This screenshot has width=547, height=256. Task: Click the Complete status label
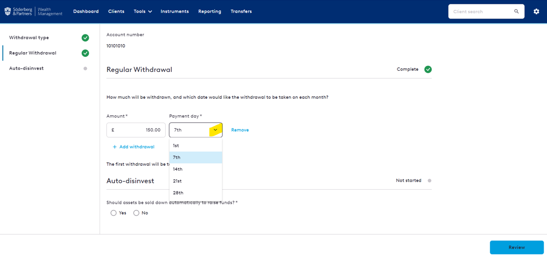coord(407,69)
